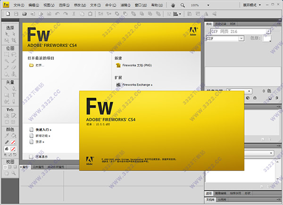Select the Hand tool in Tools panel
This screenshot has width=283, height=205.
[7, 173]
